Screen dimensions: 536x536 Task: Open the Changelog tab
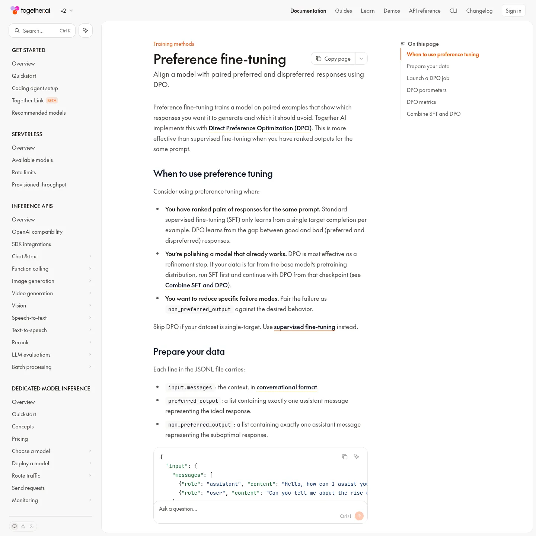pyautogui.click(x=479, y=11)
